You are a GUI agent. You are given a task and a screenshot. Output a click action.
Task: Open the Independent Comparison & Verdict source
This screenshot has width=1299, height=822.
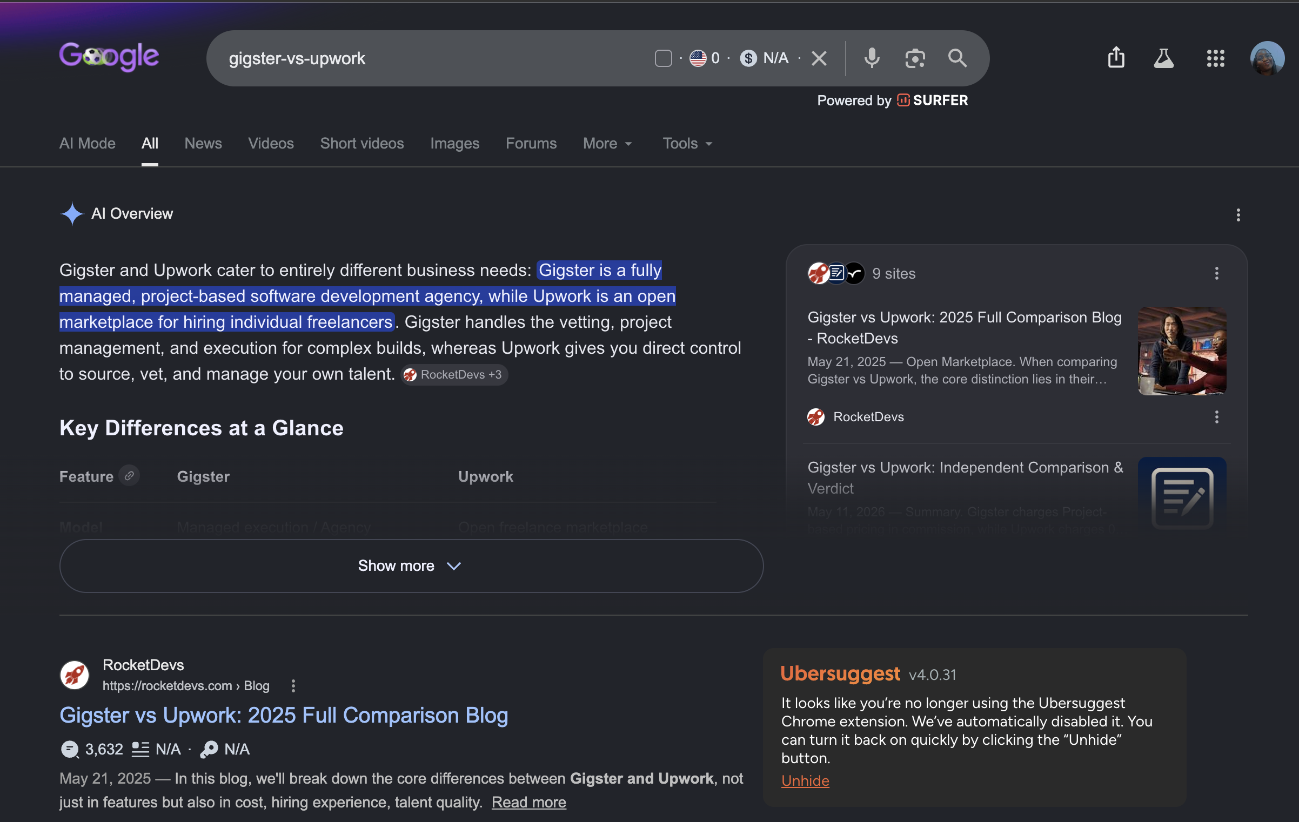pos(965,478)
